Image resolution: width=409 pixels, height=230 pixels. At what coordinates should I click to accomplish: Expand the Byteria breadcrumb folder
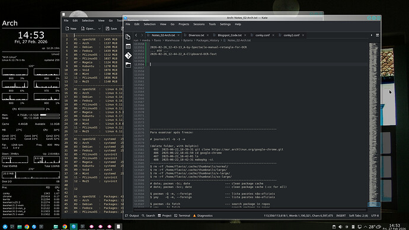188,40
